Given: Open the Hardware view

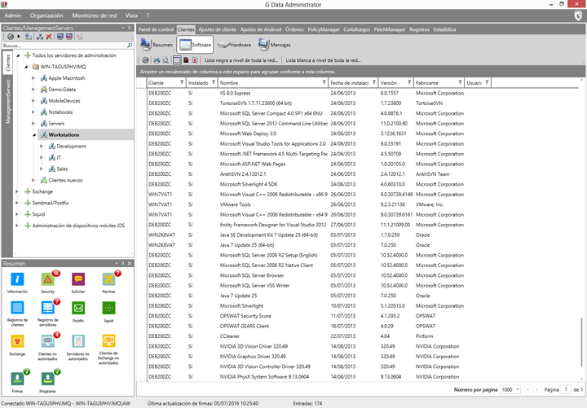Looking at the screenshot, I should click(234, 45).
